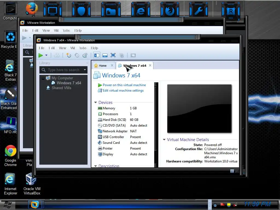
Task: Click the virtual machine screen thumbnail
Action: (199, 109)
